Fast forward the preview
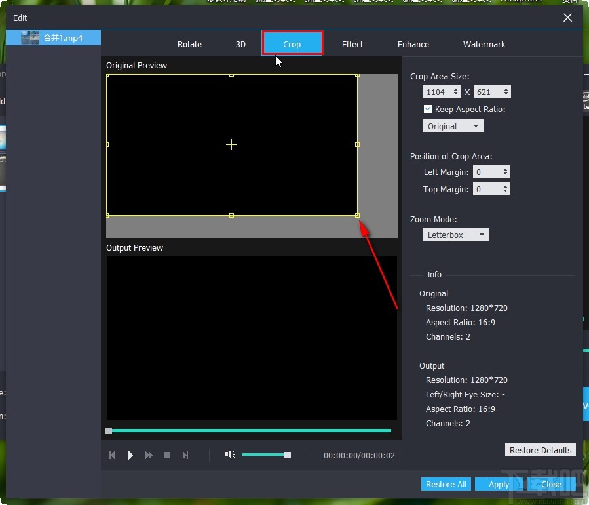 click(149, 455)
